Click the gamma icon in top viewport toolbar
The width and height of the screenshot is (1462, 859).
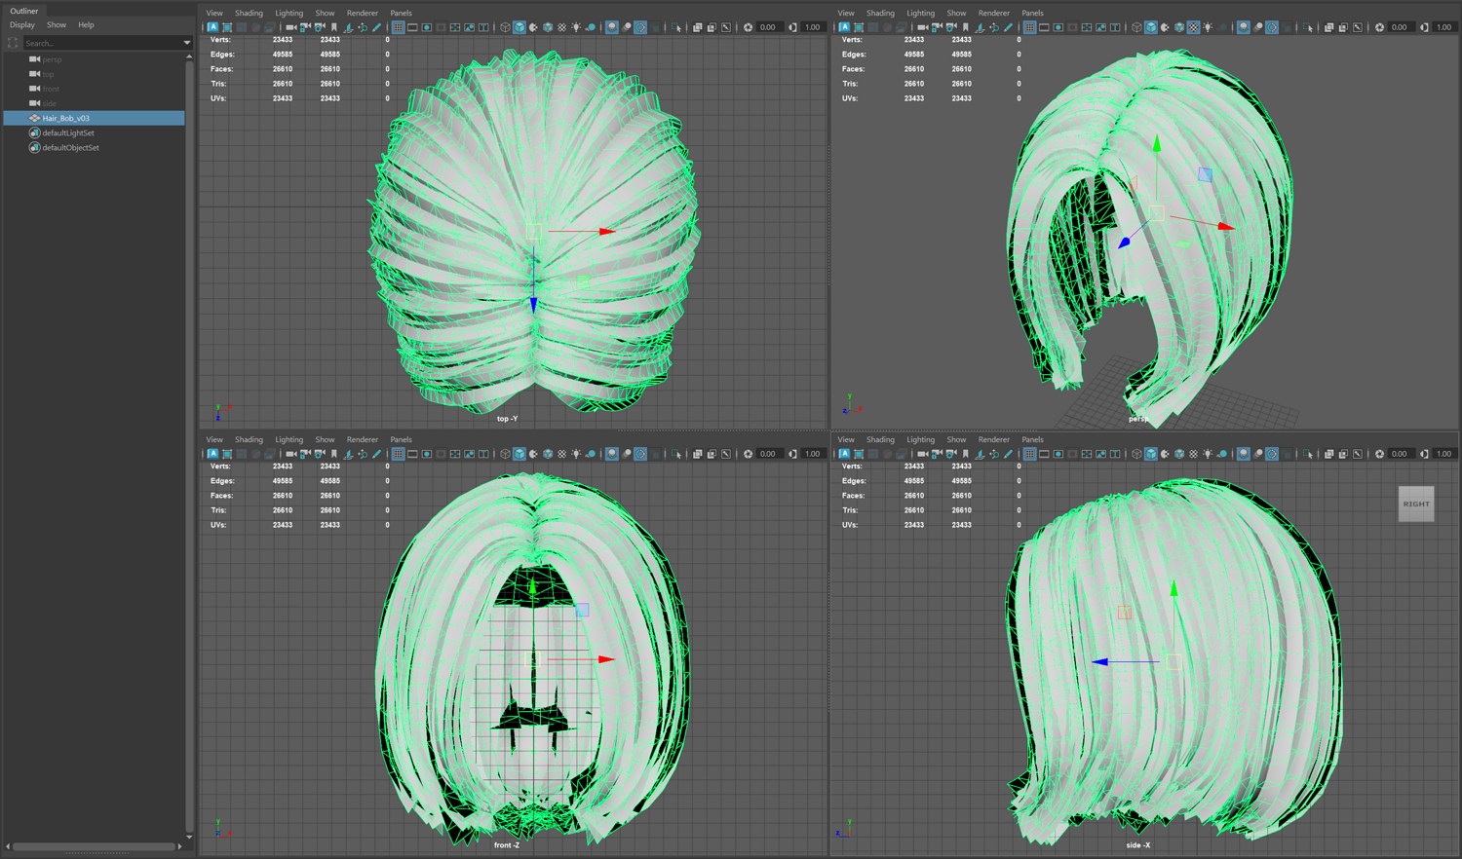point(793,27)
